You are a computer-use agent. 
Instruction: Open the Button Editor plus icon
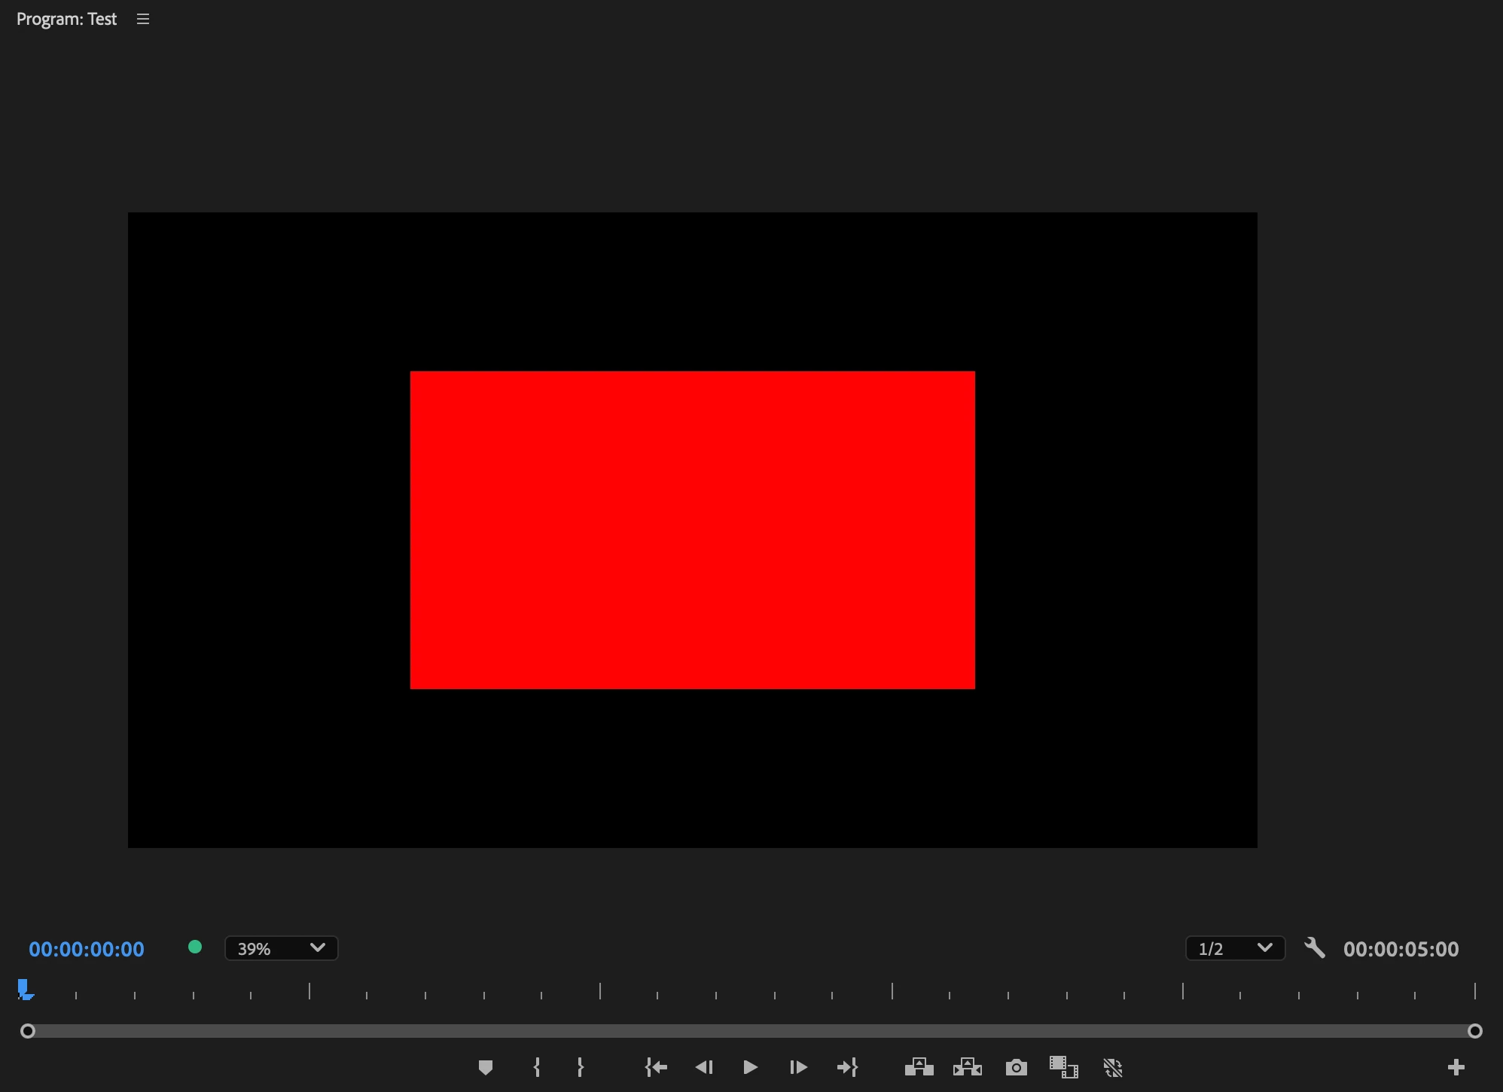pyautogui.click(x=1456, y=1067)
